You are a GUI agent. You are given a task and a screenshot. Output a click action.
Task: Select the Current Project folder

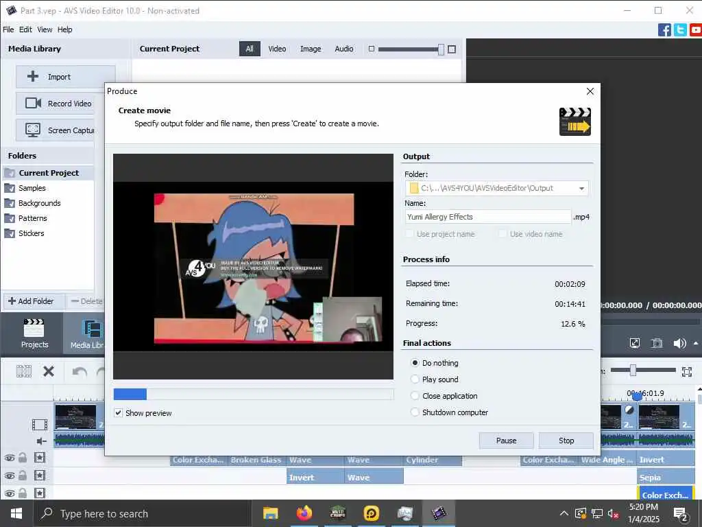click(x=48, y=173)
